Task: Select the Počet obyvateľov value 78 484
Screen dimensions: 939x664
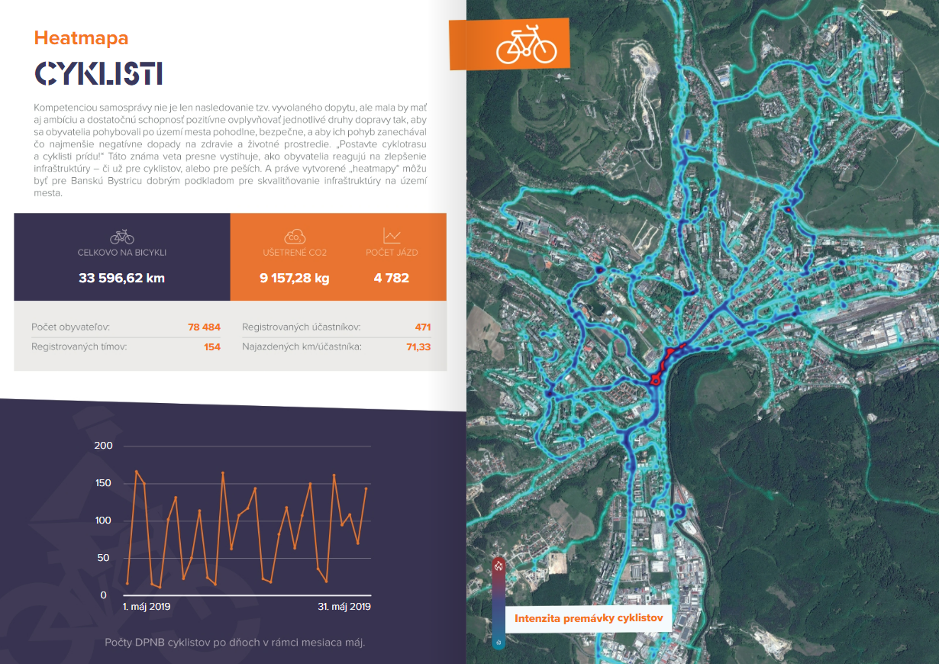Action: tap(204, 327)
